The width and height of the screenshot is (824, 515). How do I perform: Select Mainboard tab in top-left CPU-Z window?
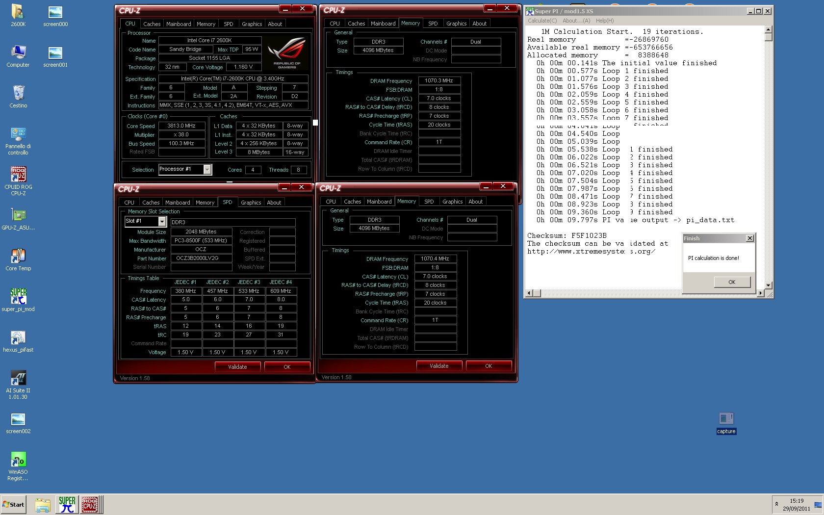(x=179, y=24)
